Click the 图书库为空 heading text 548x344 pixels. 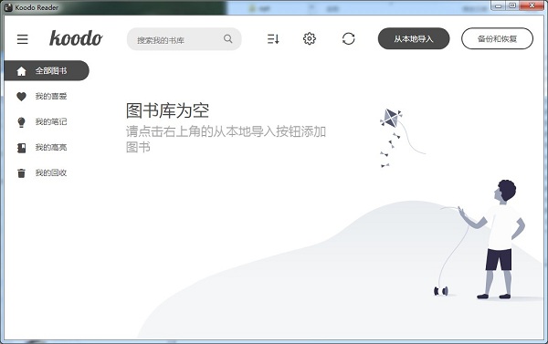pos(167,110)
